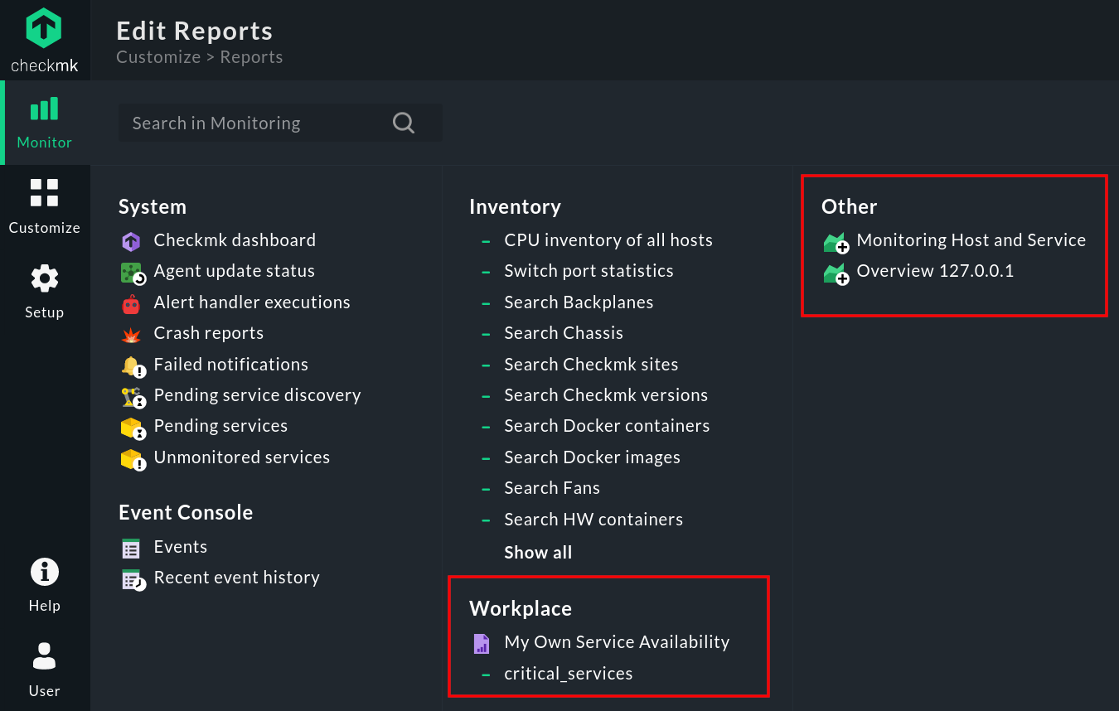Click the Failed notifications bell icon

133,364
